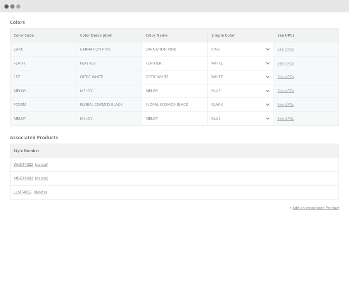Open associated product WGGT4002
This screenshot has height=291, width=349.
(23, 165)
